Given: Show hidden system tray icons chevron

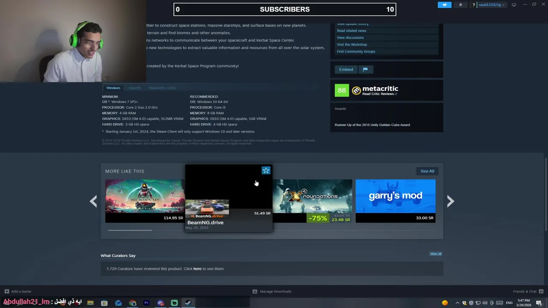Looking at the screenshot, I should point(457,303).
